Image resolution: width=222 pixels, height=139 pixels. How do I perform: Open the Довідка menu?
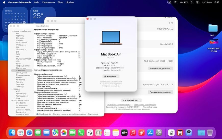pyautogui.click(x=70, y=2)
